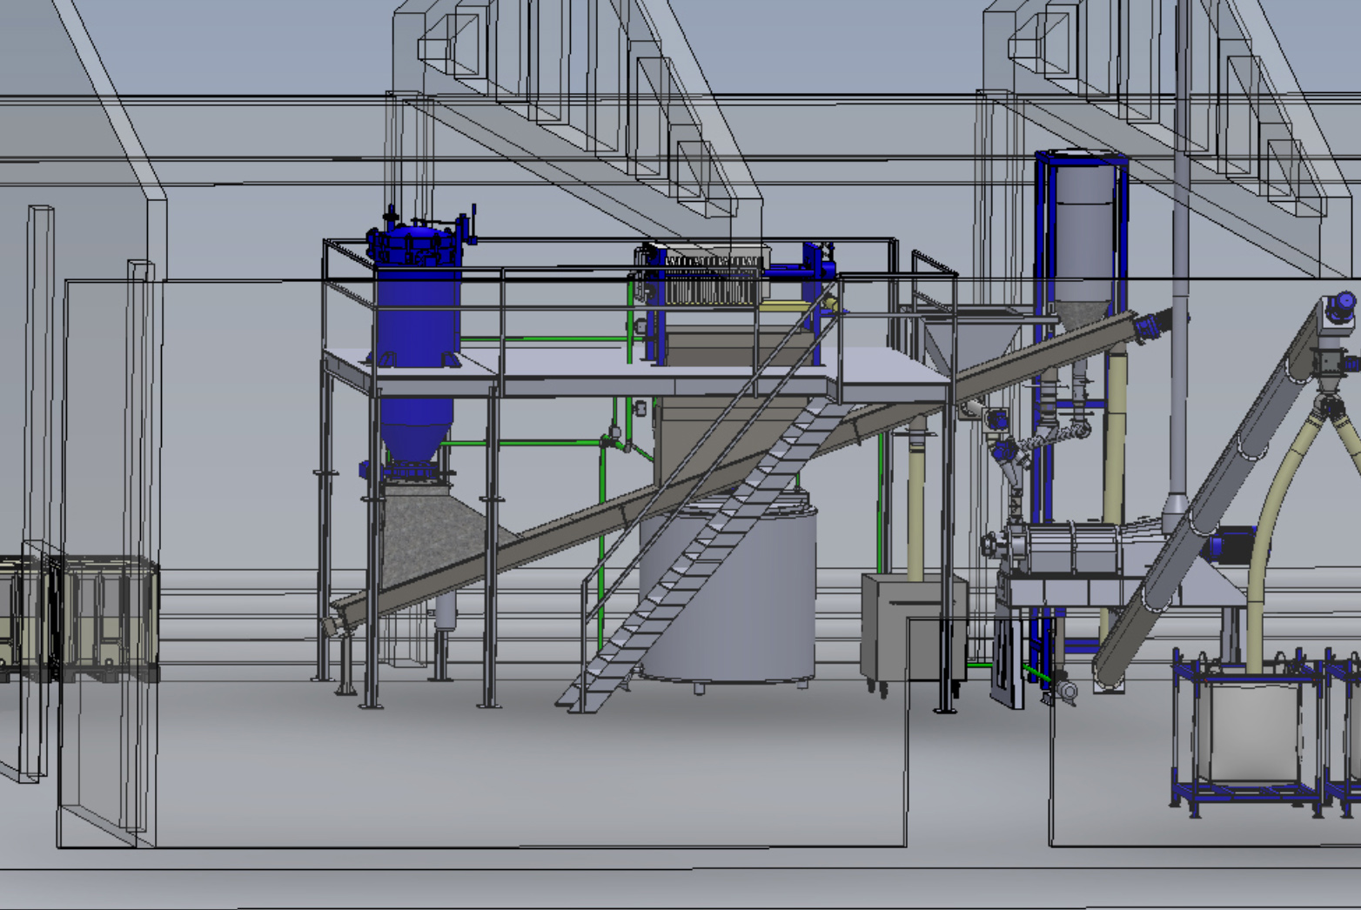Click the far-right inclined tube conveyor
Viewport: 1361px width, 910px height.
(1218, 505)
